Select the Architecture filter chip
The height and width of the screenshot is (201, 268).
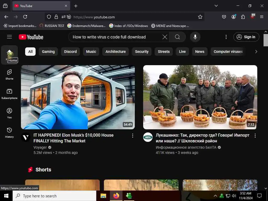(115, 52)
